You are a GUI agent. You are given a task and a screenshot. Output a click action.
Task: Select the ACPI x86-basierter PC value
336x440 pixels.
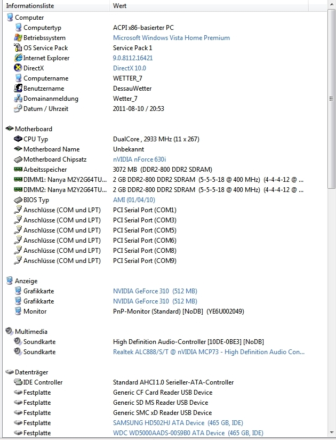pyautogui.click(x=143, y=28)
